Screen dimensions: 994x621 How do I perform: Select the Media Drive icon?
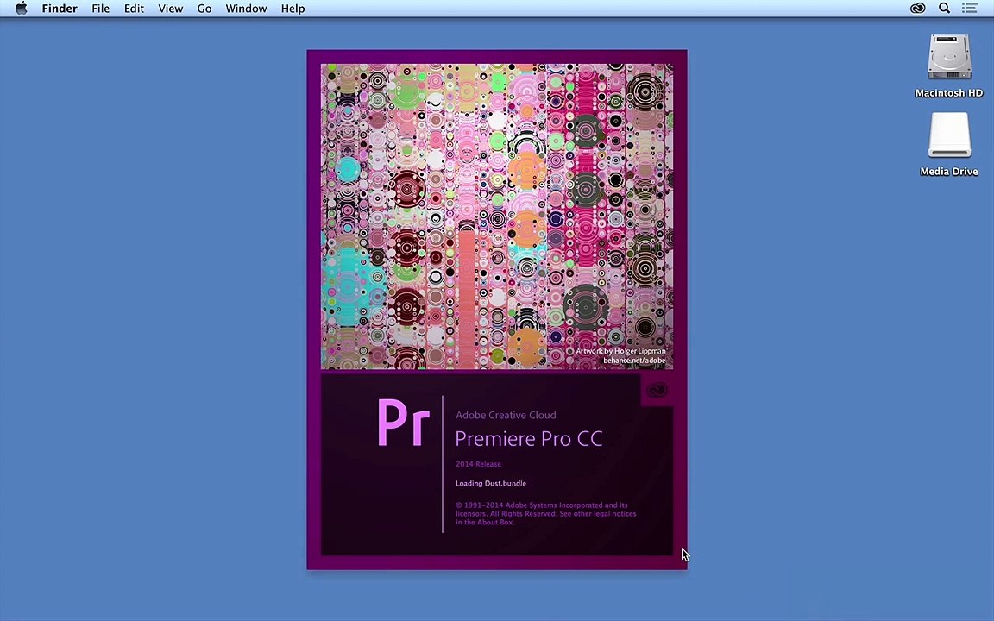pos(948,135)
